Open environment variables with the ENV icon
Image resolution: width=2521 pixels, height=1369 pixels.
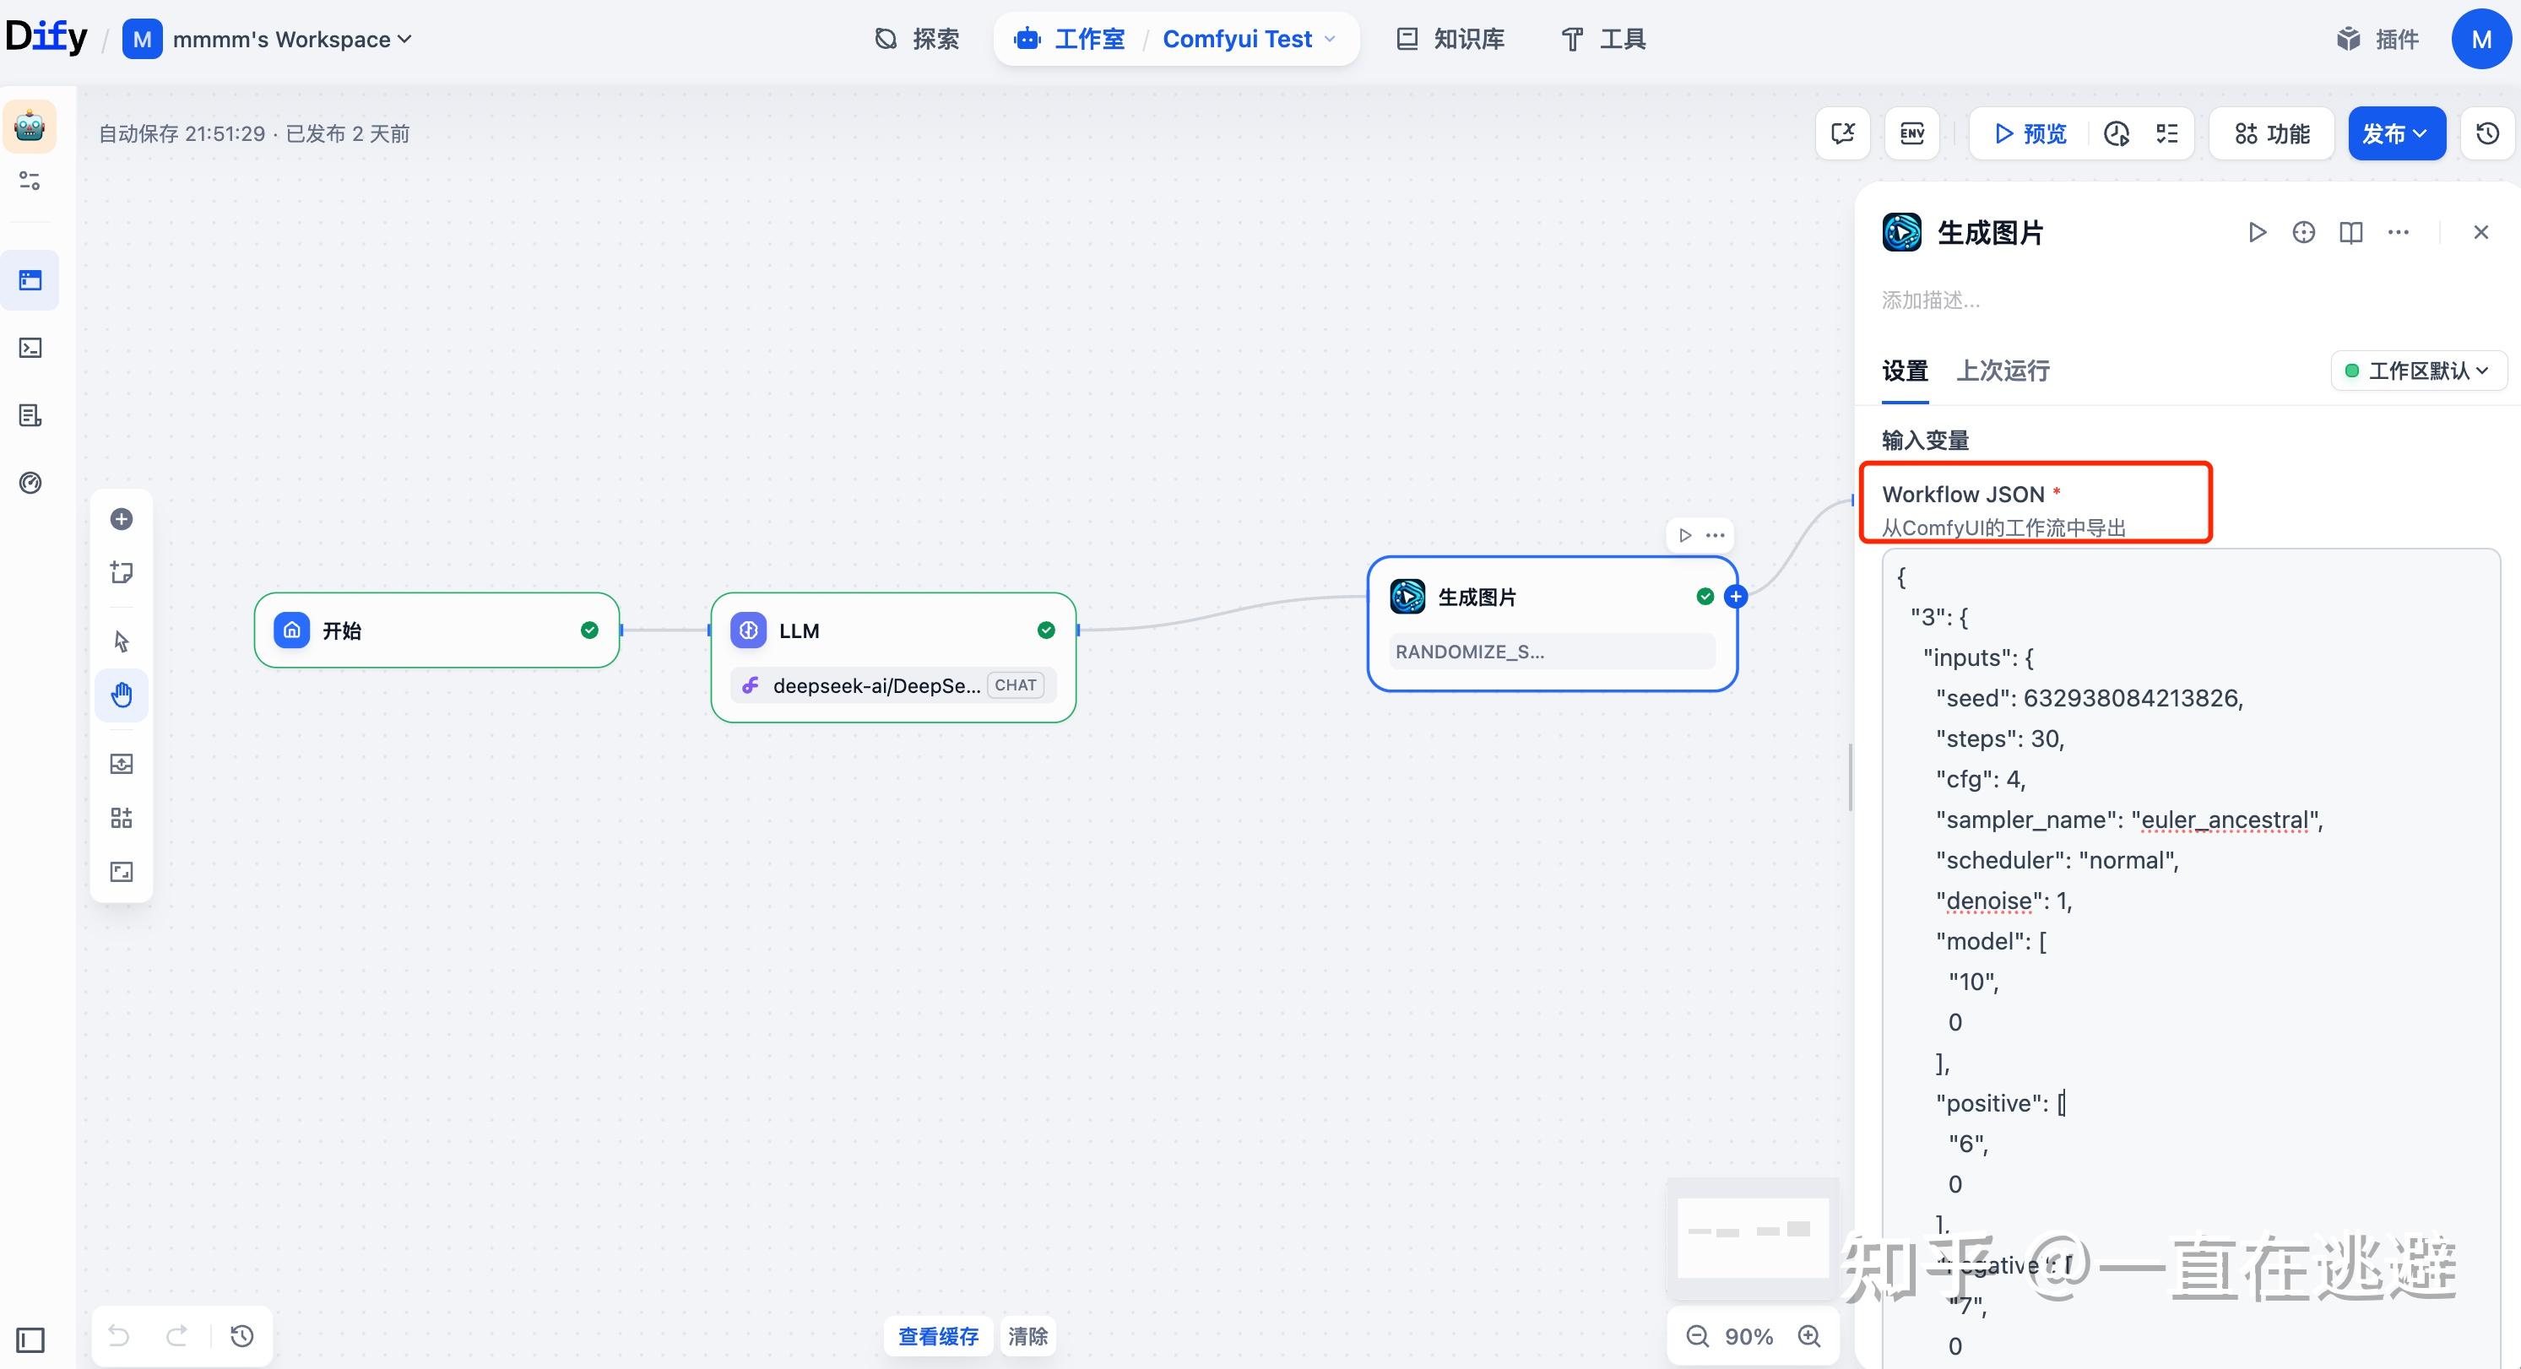tap(1911, 133)
